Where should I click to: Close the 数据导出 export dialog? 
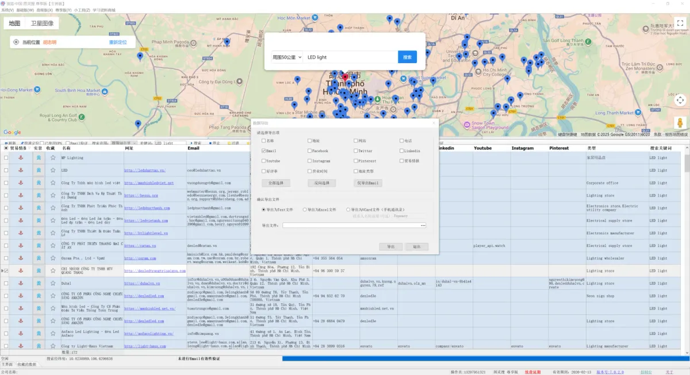point(434,123)
